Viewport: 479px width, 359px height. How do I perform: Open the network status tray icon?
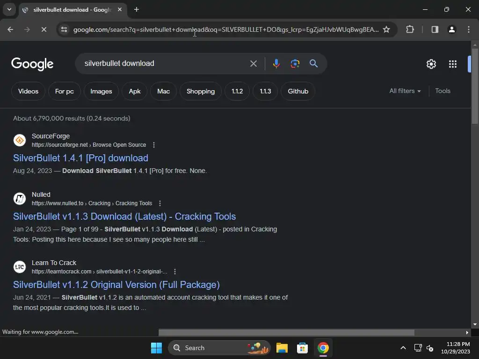[x=418, y=348]
